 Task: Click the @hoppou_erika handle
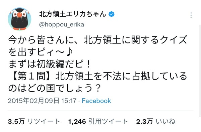(62, 24)
